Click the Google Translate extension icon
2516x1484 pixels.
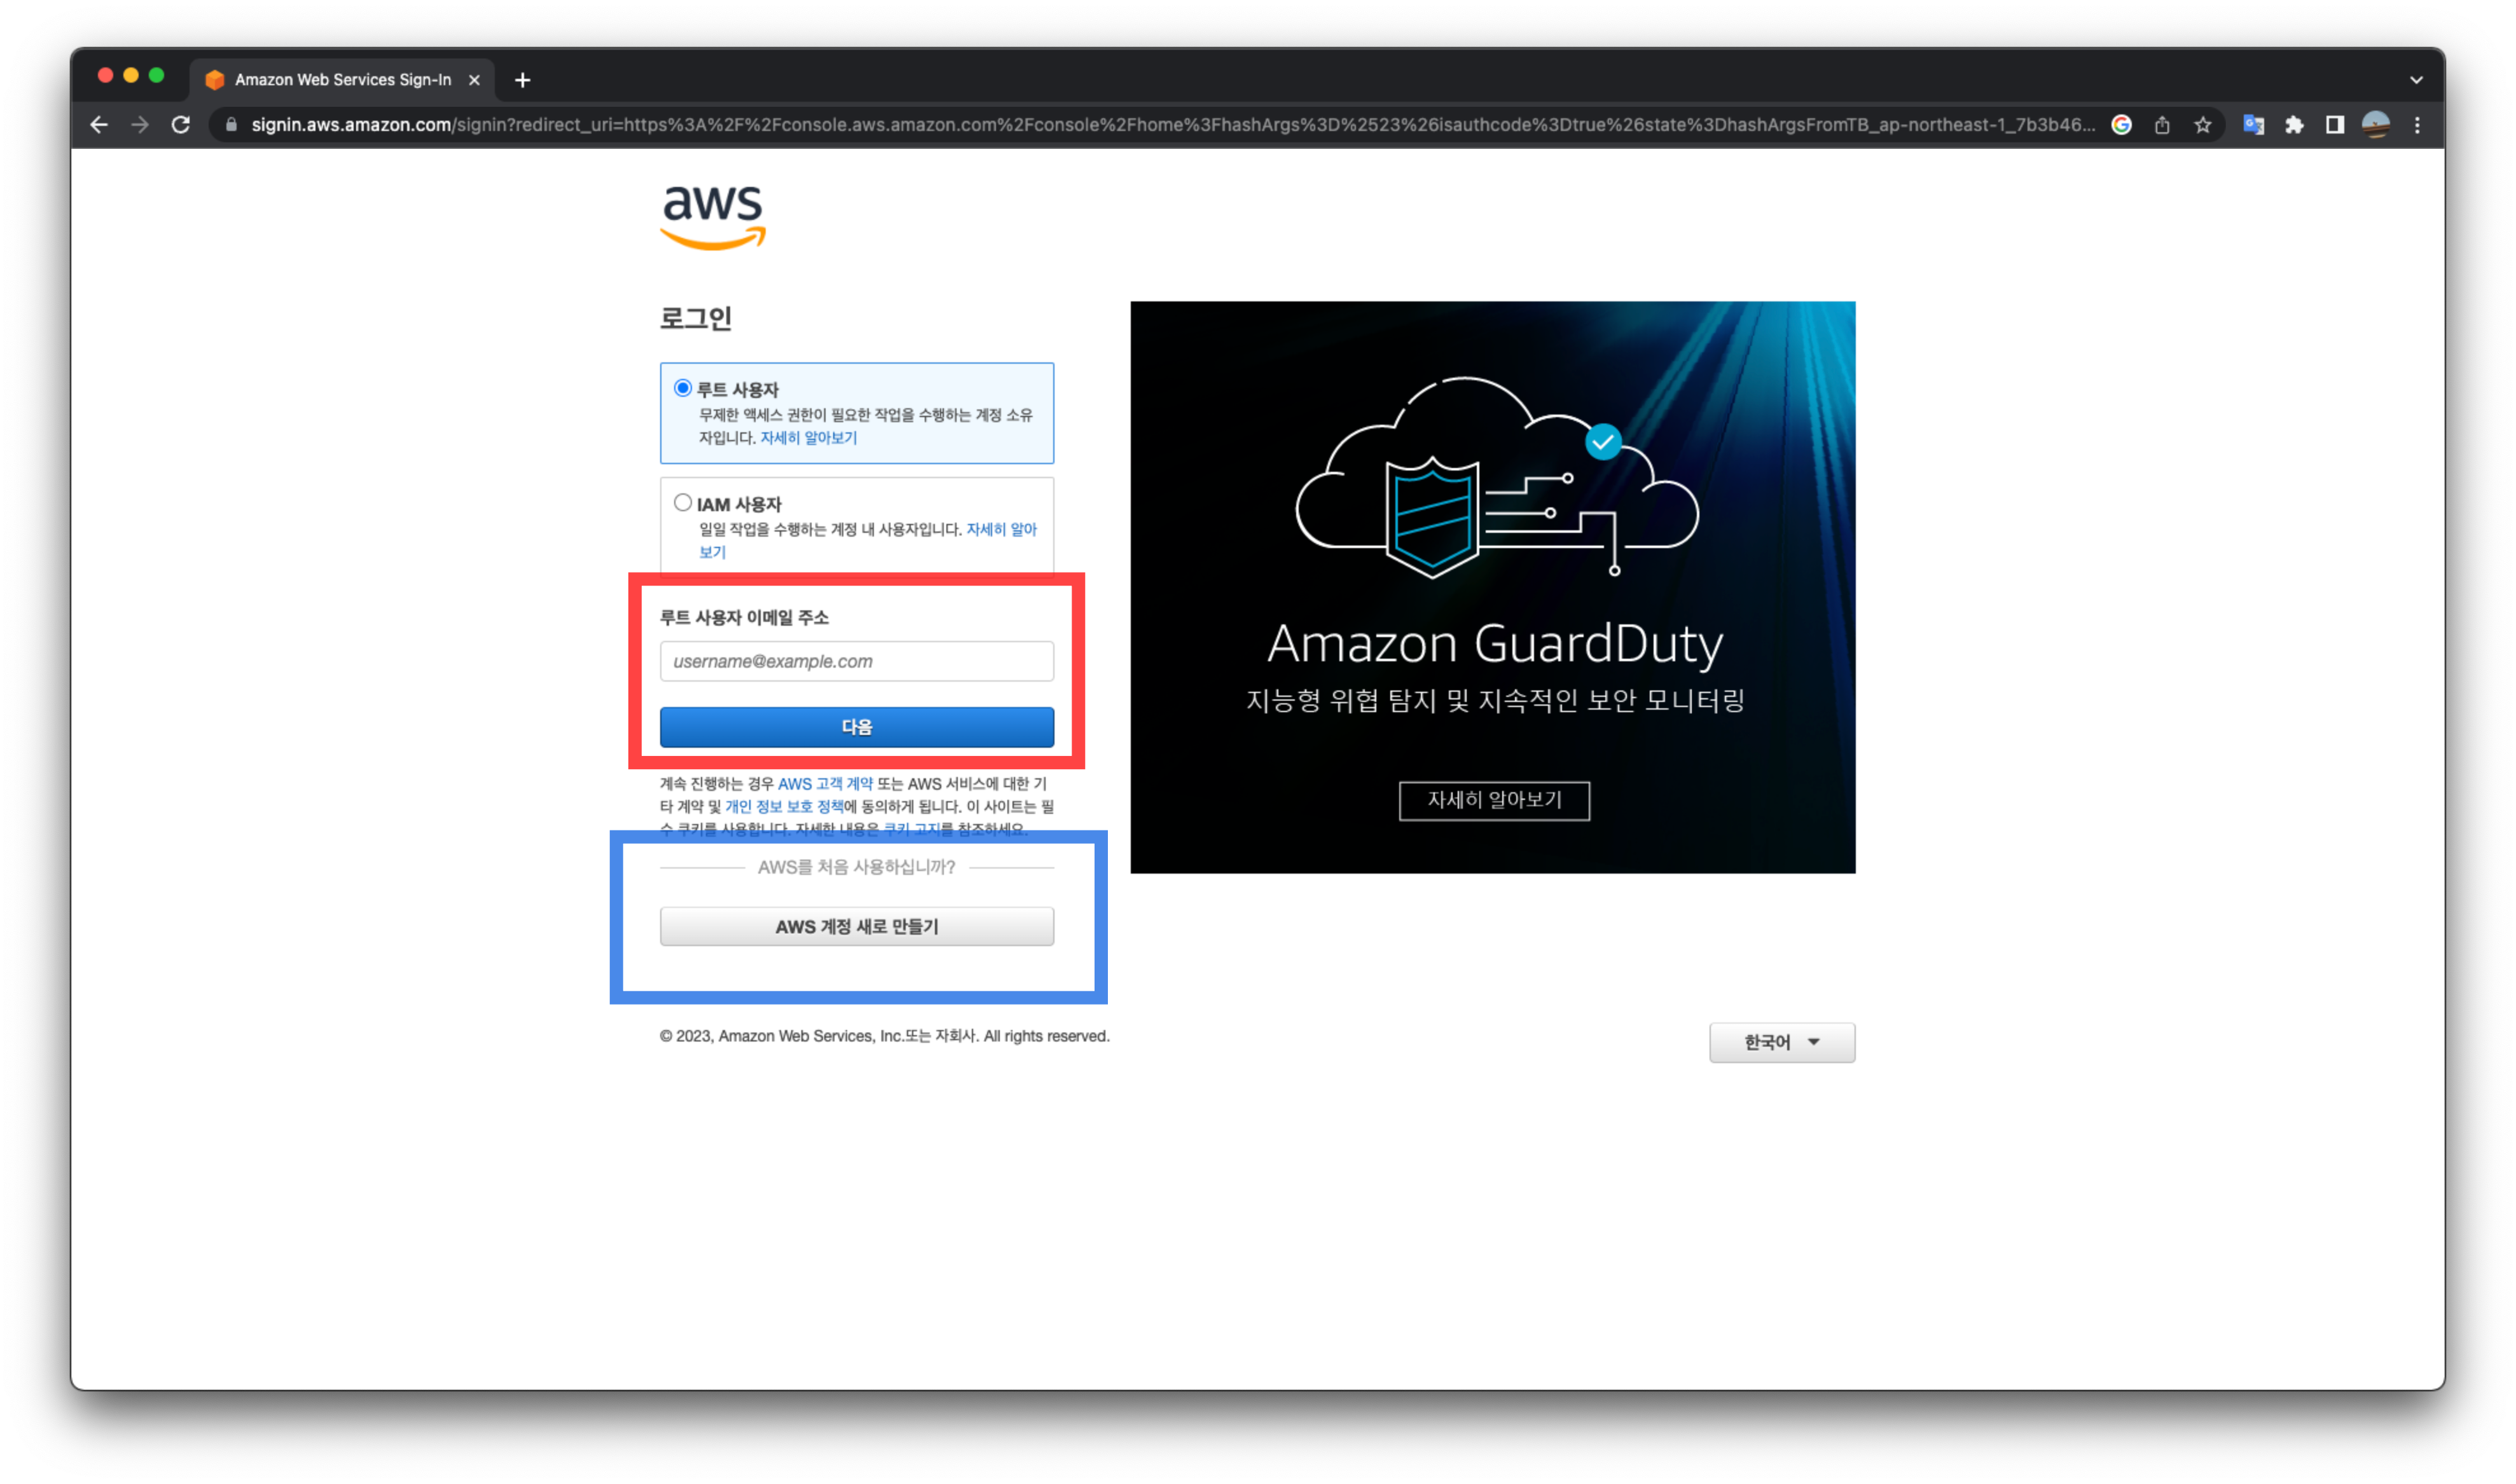tap(2253, 125)
